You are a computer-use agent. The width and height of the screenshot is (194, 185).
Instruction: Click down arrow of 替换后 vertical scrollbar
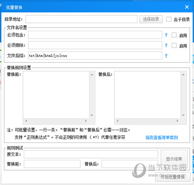pyautogui.click(x=183, y=115)
